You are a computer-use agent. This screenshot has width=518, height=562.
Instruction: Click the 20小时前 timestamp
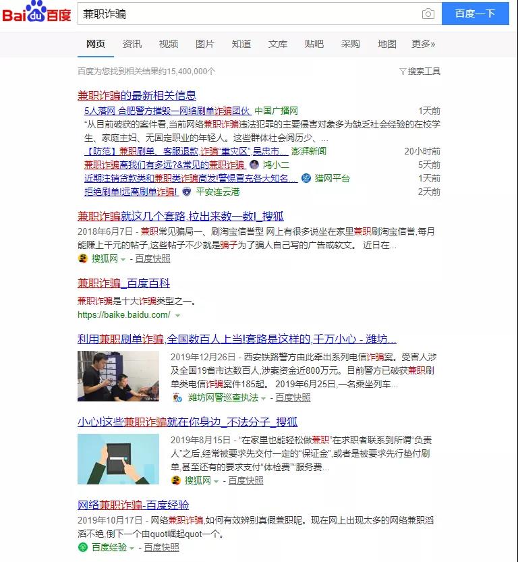coord(422,151)
